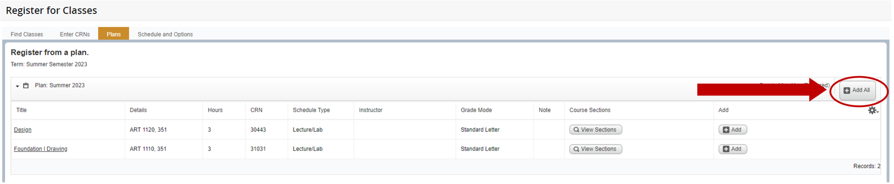Collapse the Plan: Summer 2023 section

pyautogui.click(x=17, y=86)
